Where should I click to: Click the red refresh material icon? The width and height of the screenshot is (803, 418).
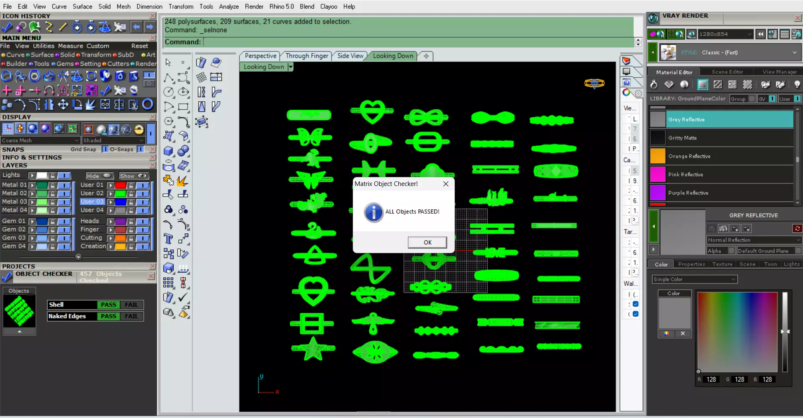pos(797,229)
